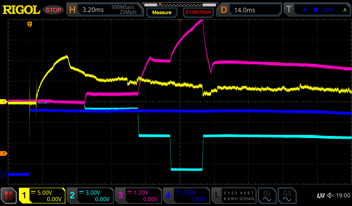Select the orange trigger position marker at top
This screenshot has width=352, height=206.
click(30, 24)
